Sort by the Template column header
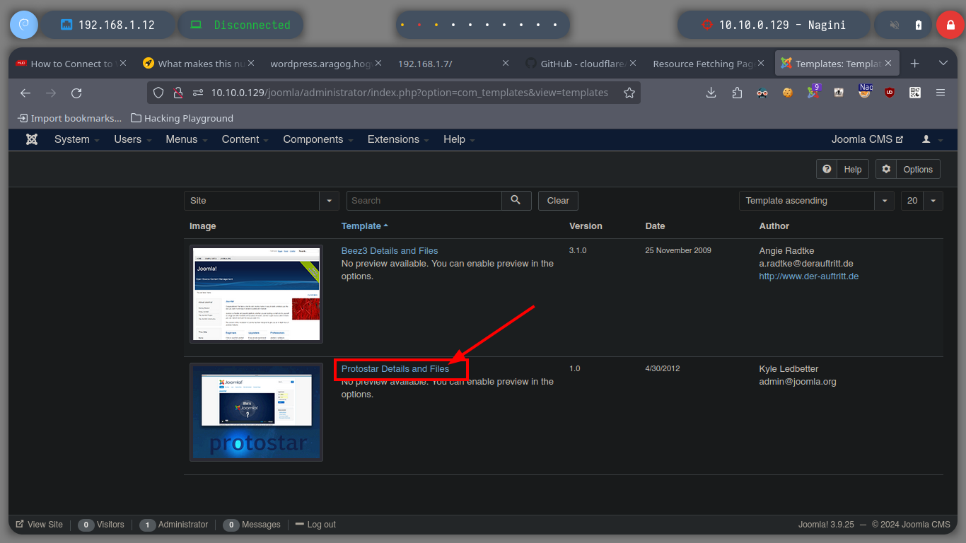Image resolution: width=966 pixels, height=543 pixels. (x=365, y=226)
